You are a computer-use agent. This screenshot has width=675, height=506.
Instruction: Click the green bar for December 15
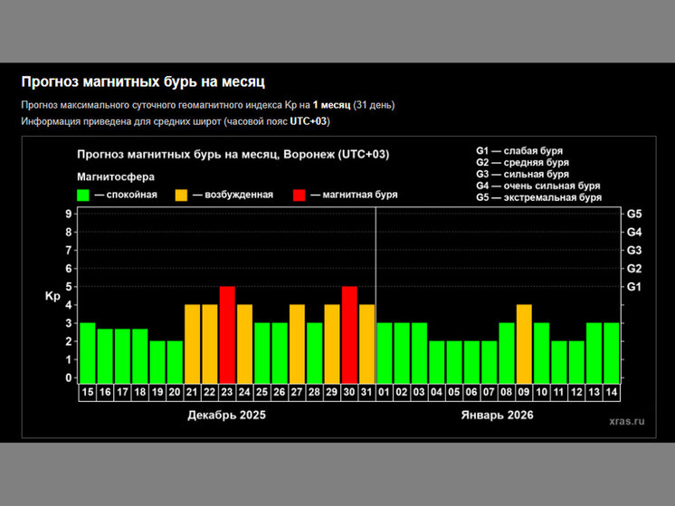pos(87,352)
